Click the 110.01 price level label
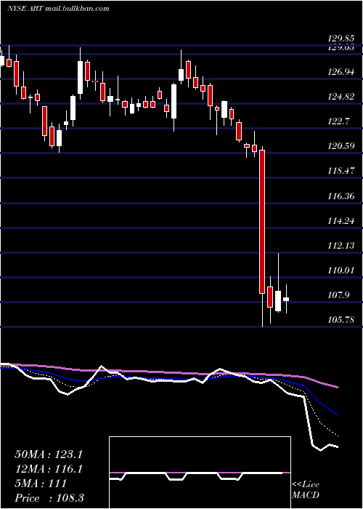The image size is (363, 509). 340,270
